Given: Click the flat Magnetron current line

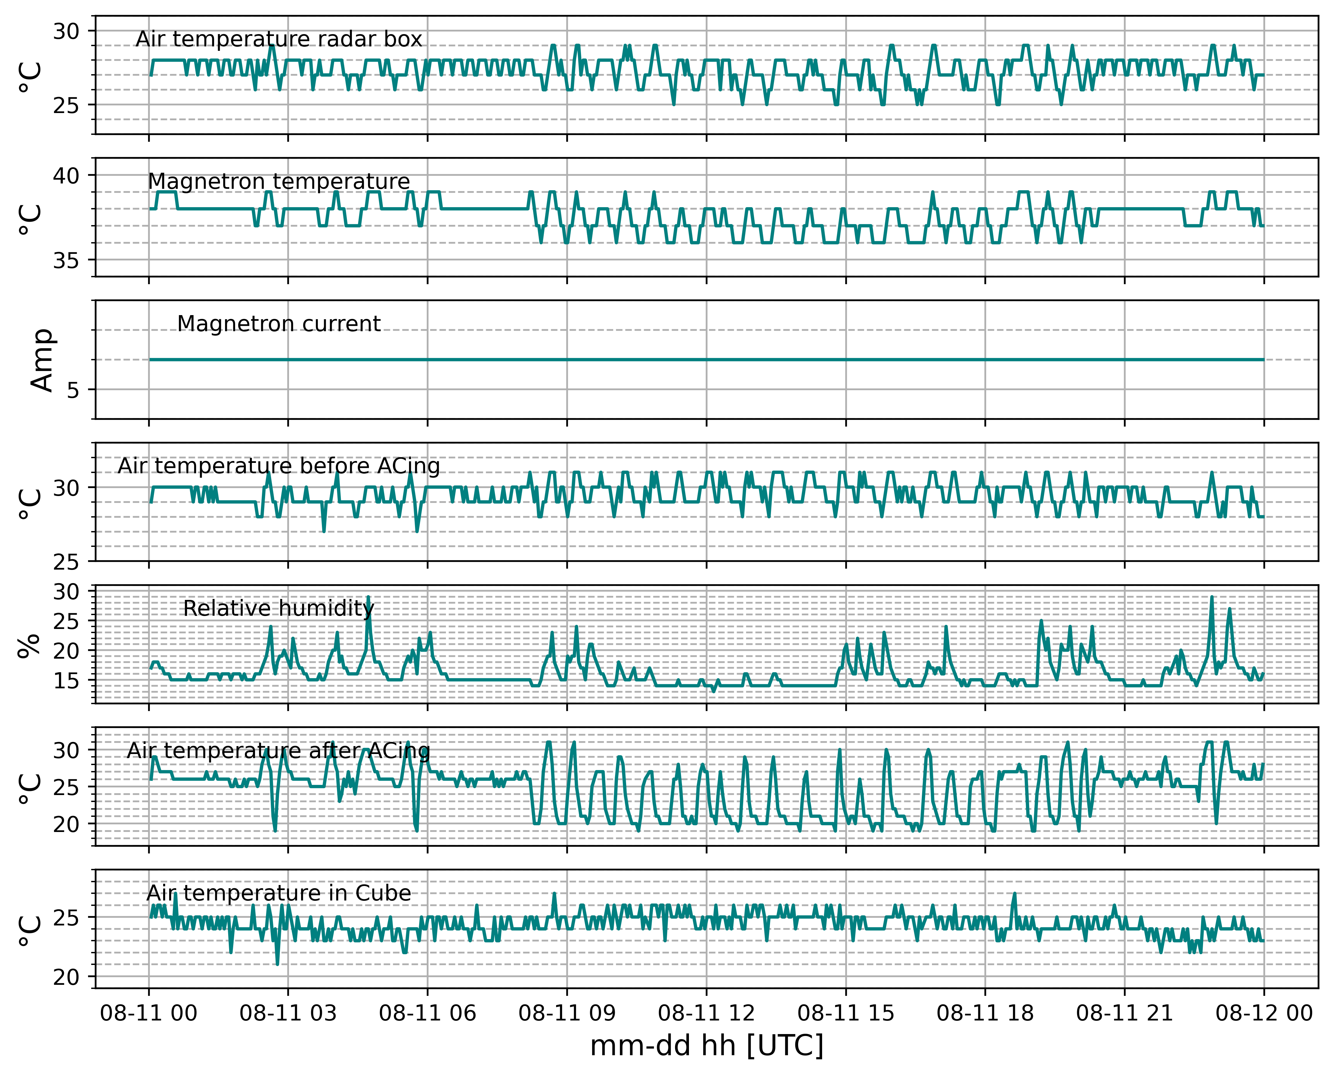Looking at the screenshot, I should 706,359.
